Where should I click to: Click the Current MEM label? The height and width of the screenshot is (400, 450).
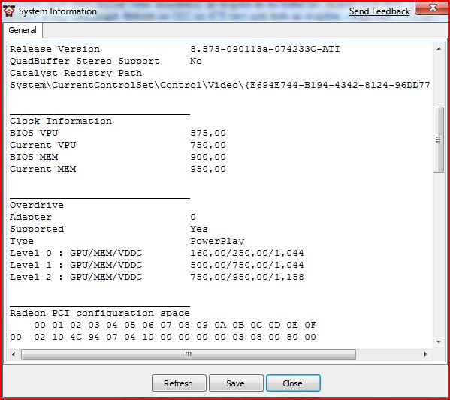point(43,169)
